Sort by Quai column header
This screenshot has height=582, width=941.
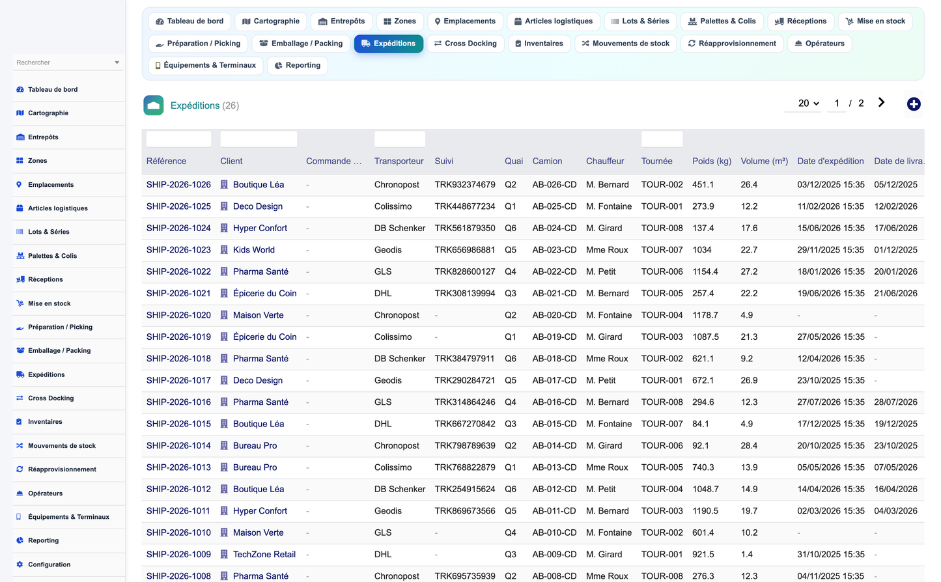[514, 161]
